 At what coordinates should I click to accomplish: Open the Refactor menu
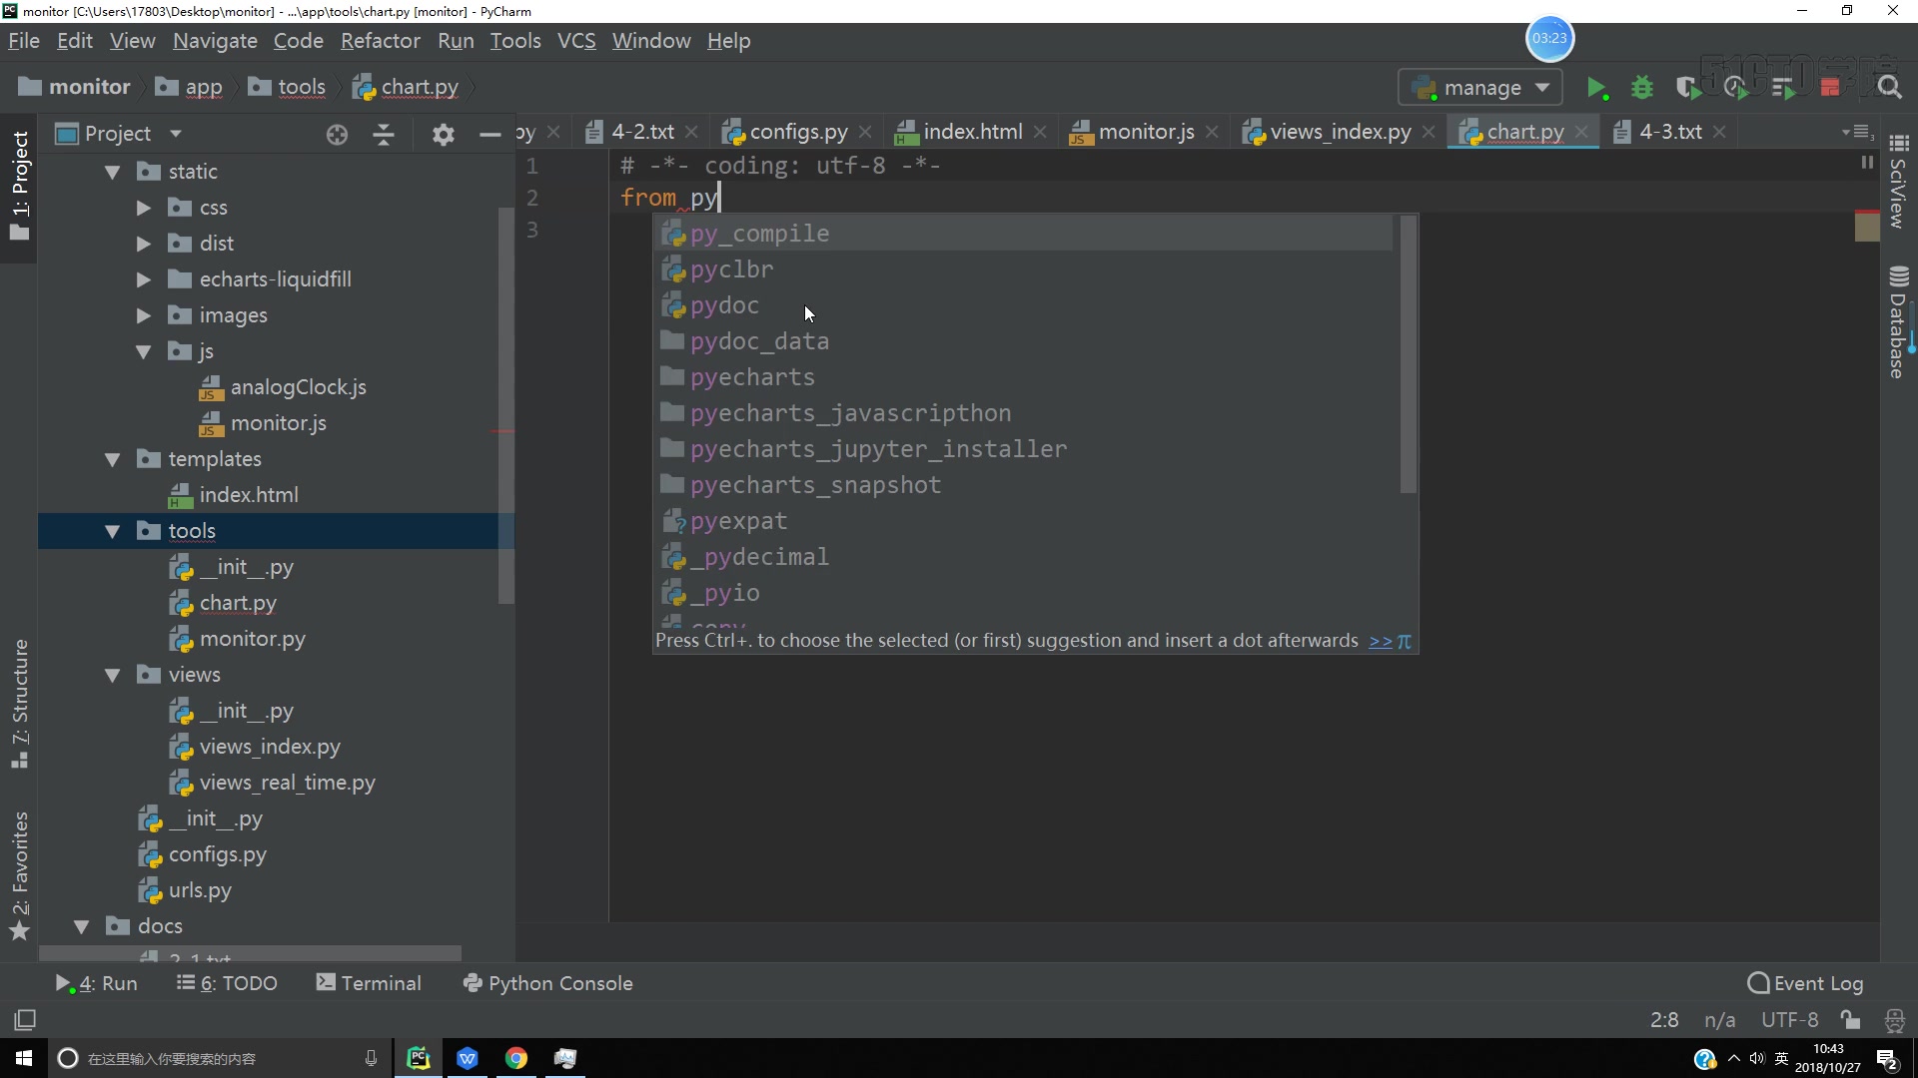coord(380,41)
